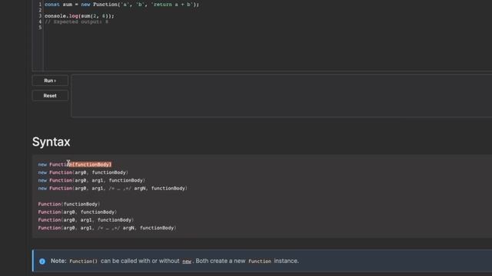492x276 pixels.
Task: Click 'Function(arg0, arg1, ... argN, functionBody)' without new
Action: pos(107,228)
